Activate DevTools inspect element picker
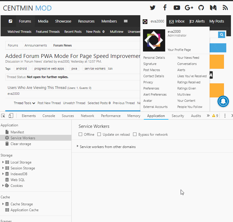 (x=3, y=116)
